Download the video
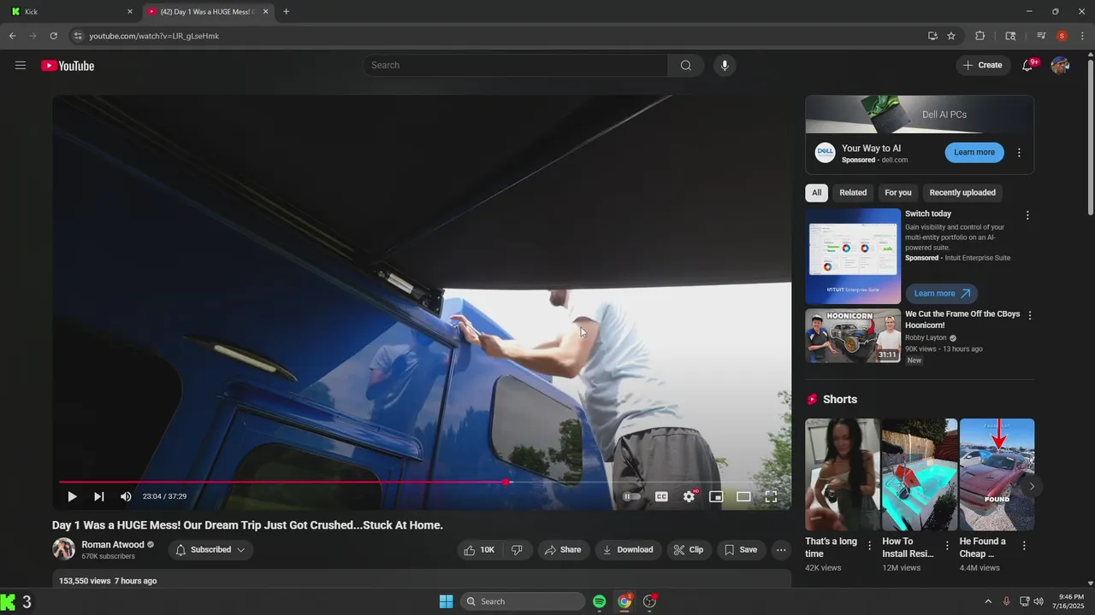Viewport: 1095px width, 615px height. coord(628,550)
